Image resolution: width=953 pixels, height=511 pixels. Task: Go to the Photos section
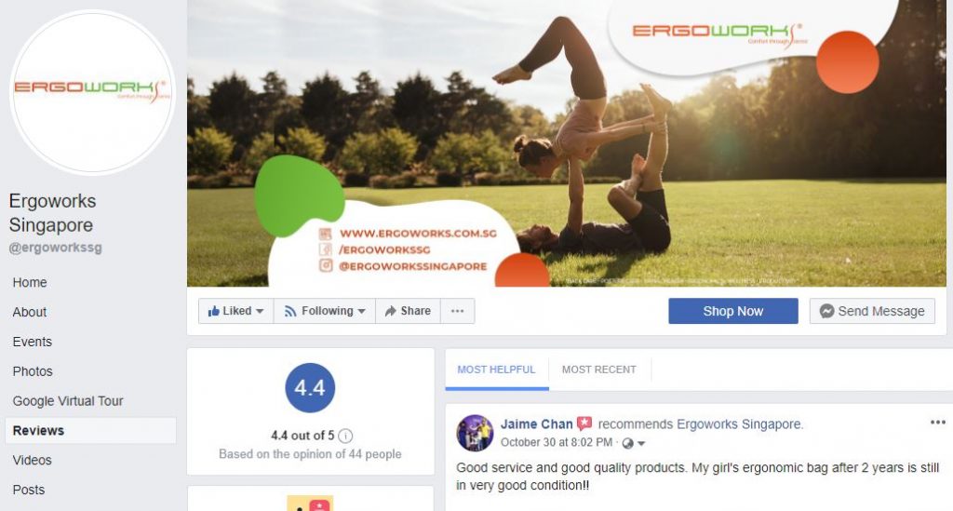pos(33,371)
